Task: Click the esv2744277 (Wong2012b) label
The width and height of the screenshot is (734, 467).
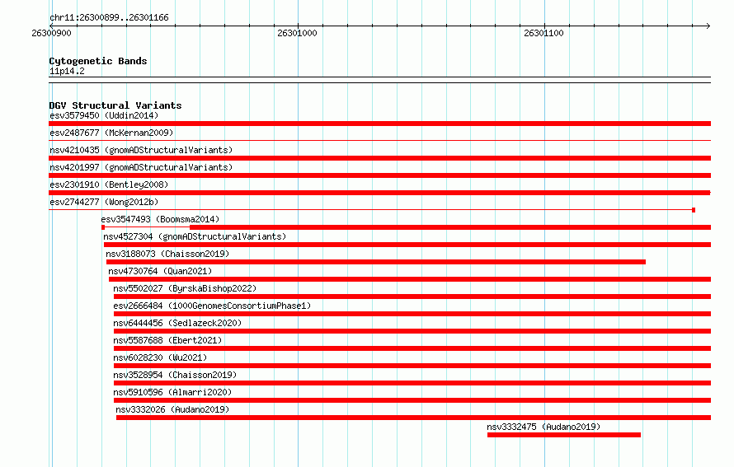Action: click(x=104, y=202)
